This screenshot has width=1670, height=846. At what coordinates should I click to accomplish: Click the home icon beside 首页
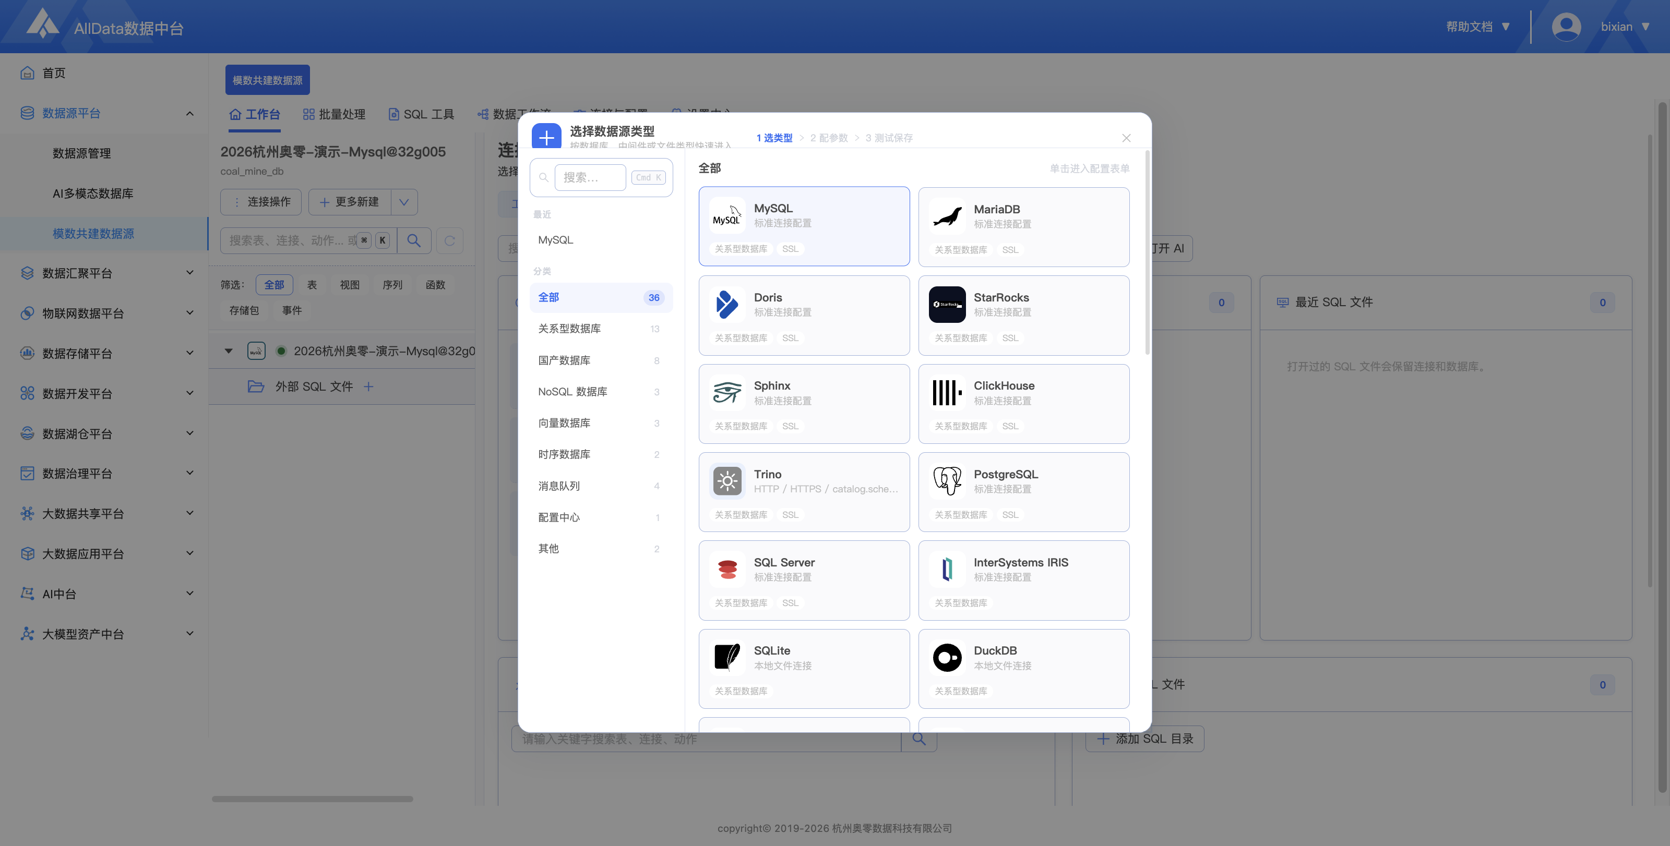(x=27, y=72)
